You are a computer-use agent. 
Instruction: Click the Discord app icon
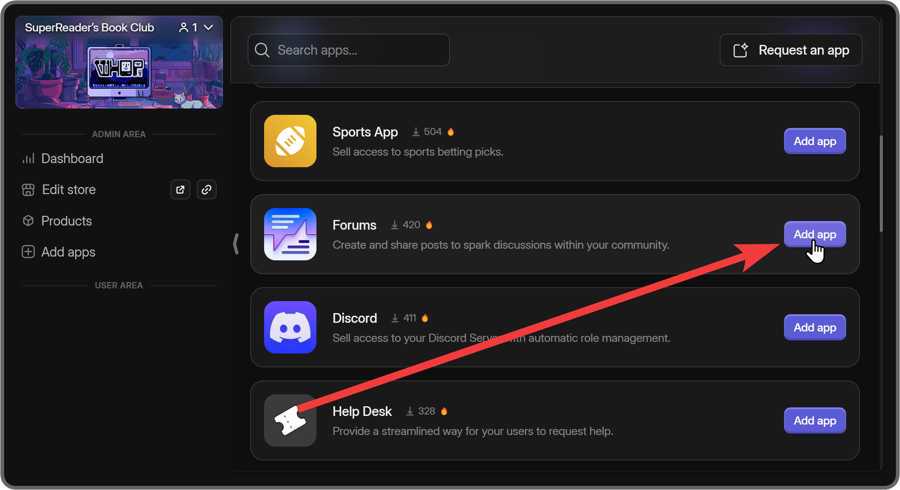[x=291, y=327]
